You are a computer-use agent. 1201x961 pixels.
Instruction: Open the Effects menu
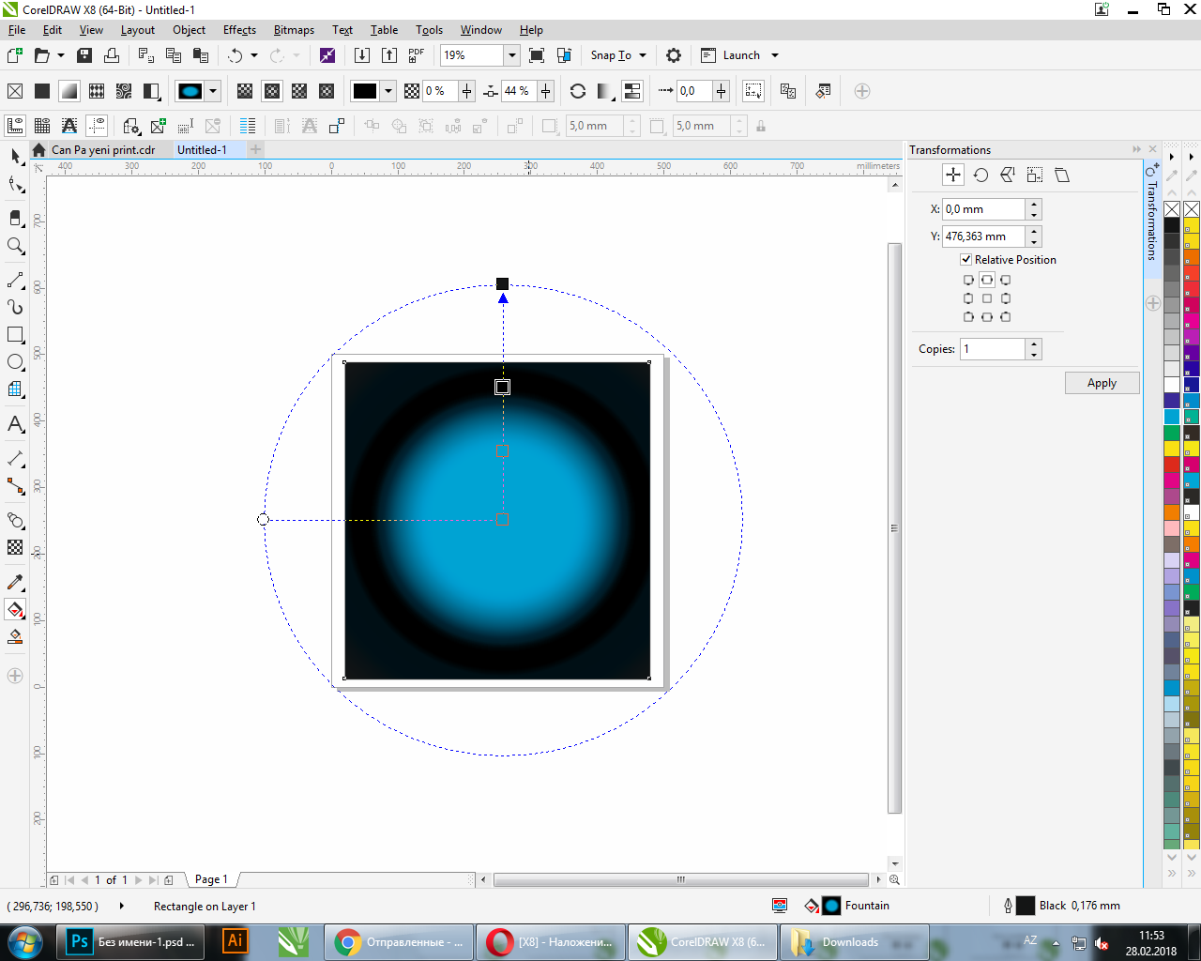239,30
